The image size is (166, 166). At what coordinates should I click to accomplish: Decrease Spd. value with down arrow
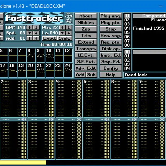(x=36, y=33)
